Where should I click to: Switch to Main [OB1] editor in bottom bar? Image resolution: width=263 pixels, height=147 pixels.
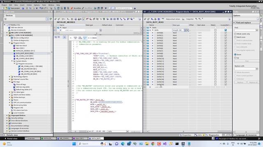tap(80, 138)
